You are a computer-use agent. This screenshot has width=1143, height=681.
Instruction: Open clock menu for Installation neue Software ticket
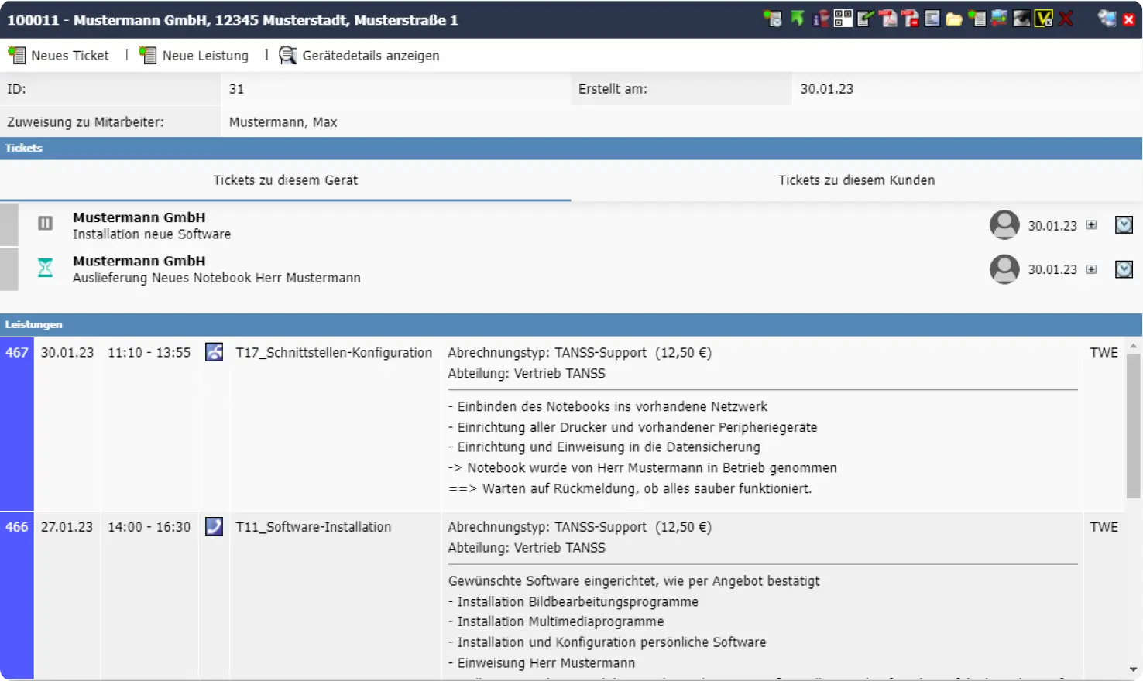pyautogui.click(x=1124, y=225)
